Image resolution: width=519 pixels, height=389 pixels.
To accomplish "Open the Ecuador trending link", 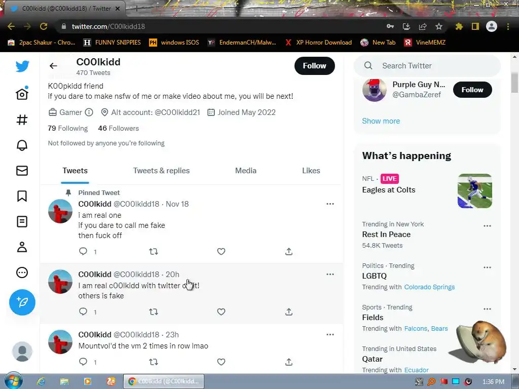I will [417, 370].
